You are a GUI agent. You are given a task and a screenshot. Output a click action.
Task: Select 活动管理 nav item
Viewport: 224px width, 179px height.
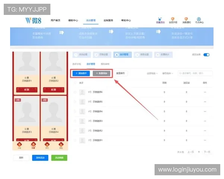tap(91, 21)
